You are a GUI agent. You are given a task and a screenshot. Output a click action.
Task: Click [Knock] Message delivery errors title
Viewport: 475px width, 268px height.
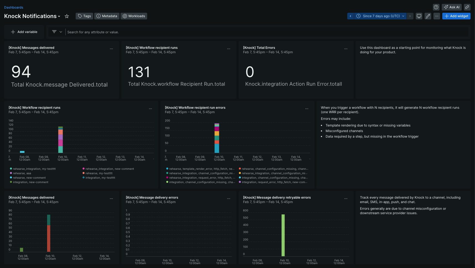(x=152, y=198)
